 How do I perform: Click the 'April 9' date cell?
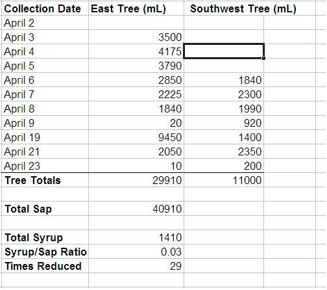click(x=45, y=123)
